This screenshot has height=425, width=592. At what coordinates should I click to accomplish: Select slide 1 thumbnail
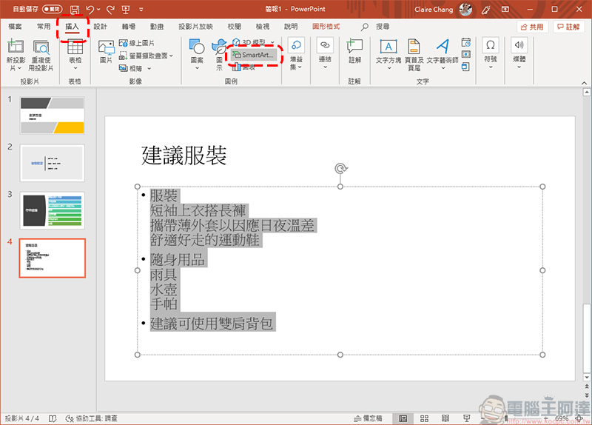(x=52, y=116)
